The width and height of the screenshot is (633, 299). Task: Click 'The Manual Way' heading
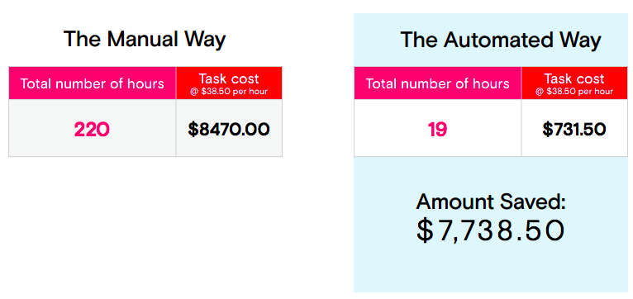145,40
